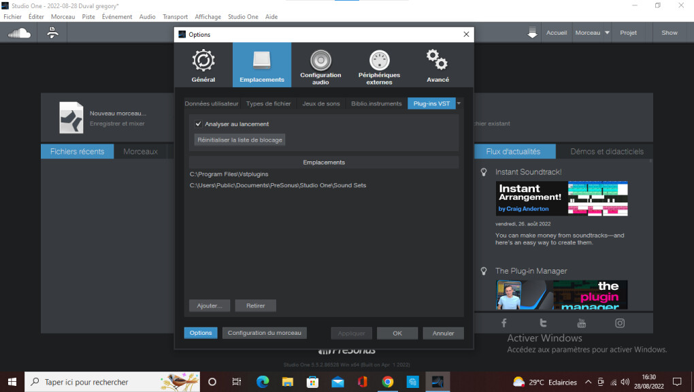This screenshot has width=694, height=392.
Task: Click the download arrow icon beside Accueil
Action: click(532, 33)
